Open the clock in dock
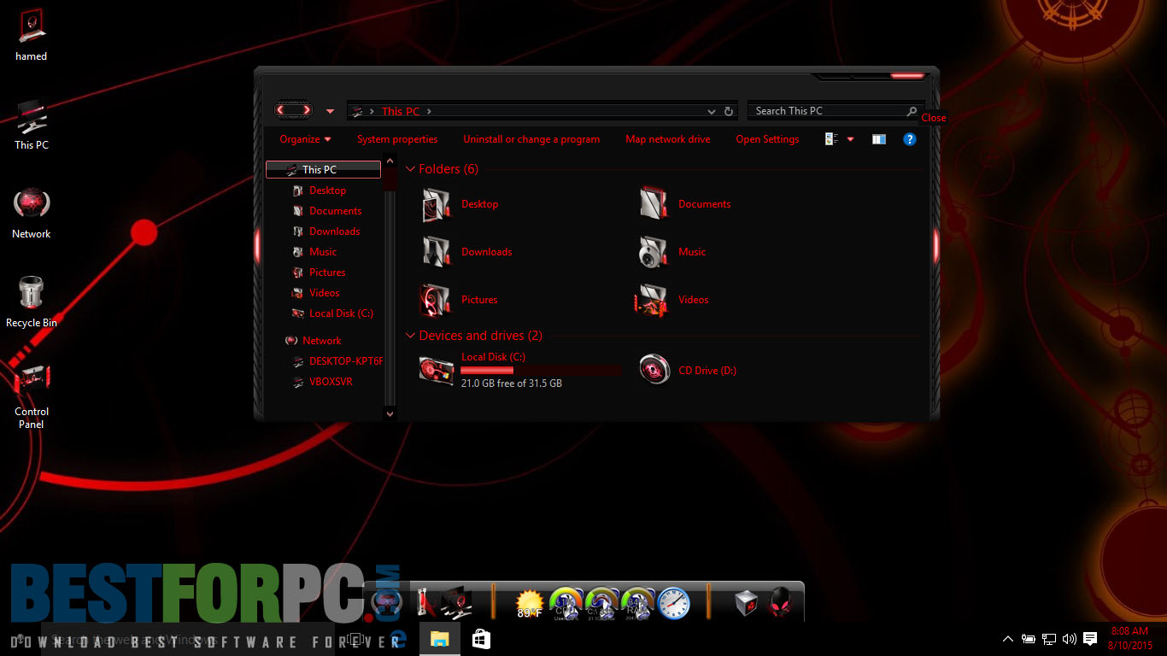The width and height of the screenshot is (1167, 656). [x=673, y=603]
